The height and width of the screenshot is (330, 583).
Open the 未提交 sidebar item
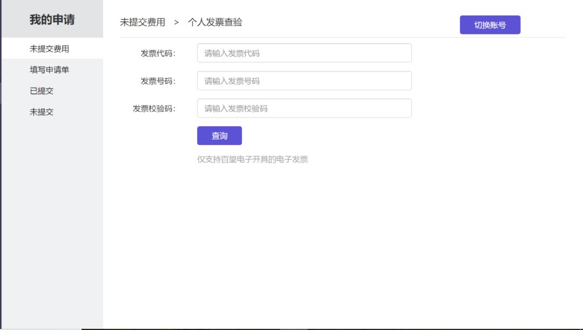[x=42, y=112]
